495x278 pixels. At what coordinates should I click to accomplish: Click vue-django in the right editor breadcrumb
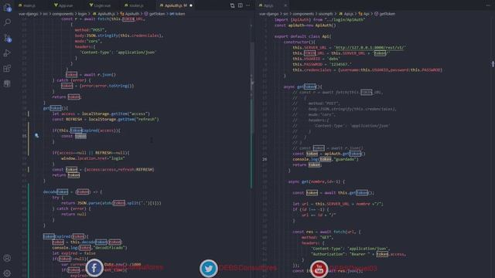pos(269,14)
